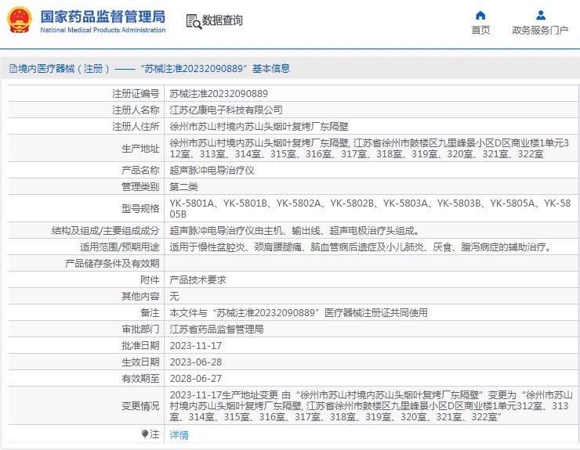Click the bullet icon beside 注

coord(145,434)
